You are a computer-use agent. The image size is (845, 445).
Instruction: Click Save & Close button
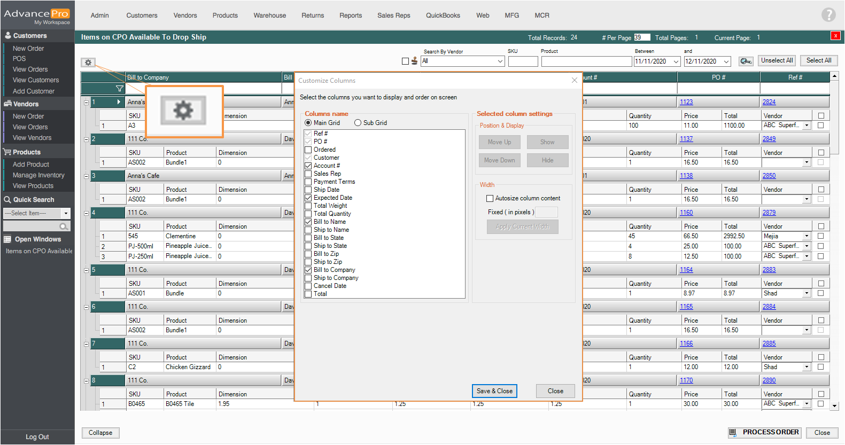pos(494,391)
